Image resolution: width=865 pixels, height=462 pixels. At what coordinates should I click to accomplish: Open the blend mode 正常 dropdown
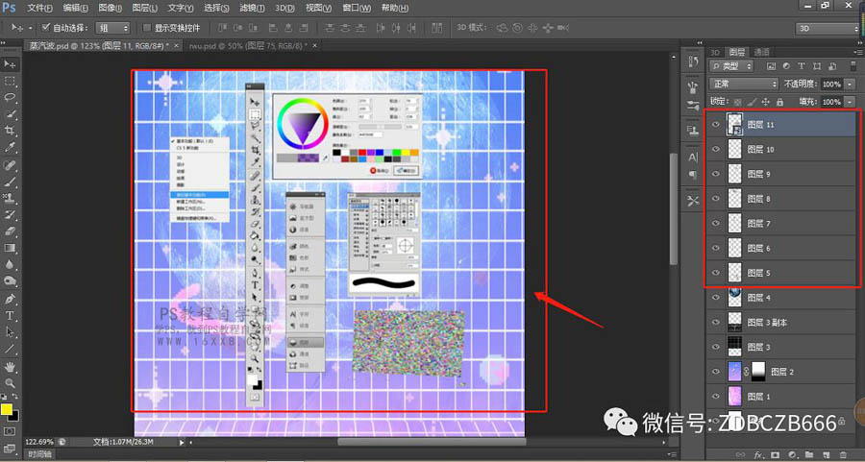click(x=743, y=84)
